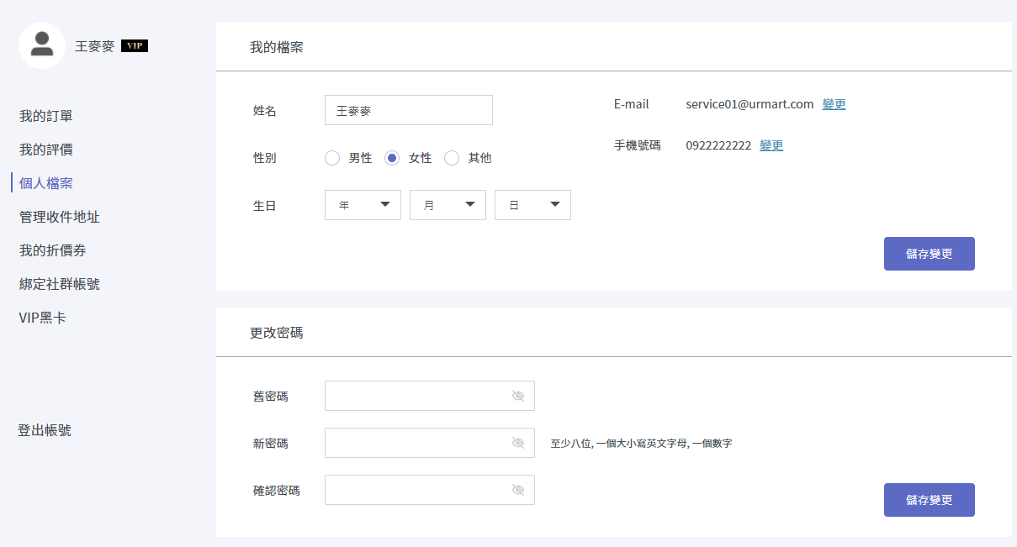Select 個人檔案 in the sidebar
Screen dimensions: 1017x547
[46, 183]
